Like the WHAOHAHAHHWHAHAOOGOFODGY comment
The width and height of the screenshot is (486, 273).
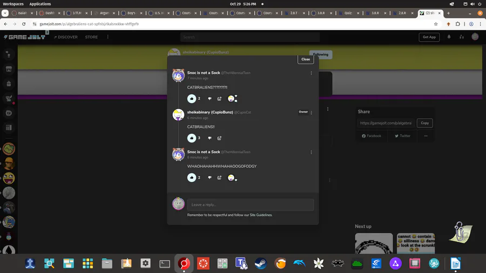click(192, 178)
